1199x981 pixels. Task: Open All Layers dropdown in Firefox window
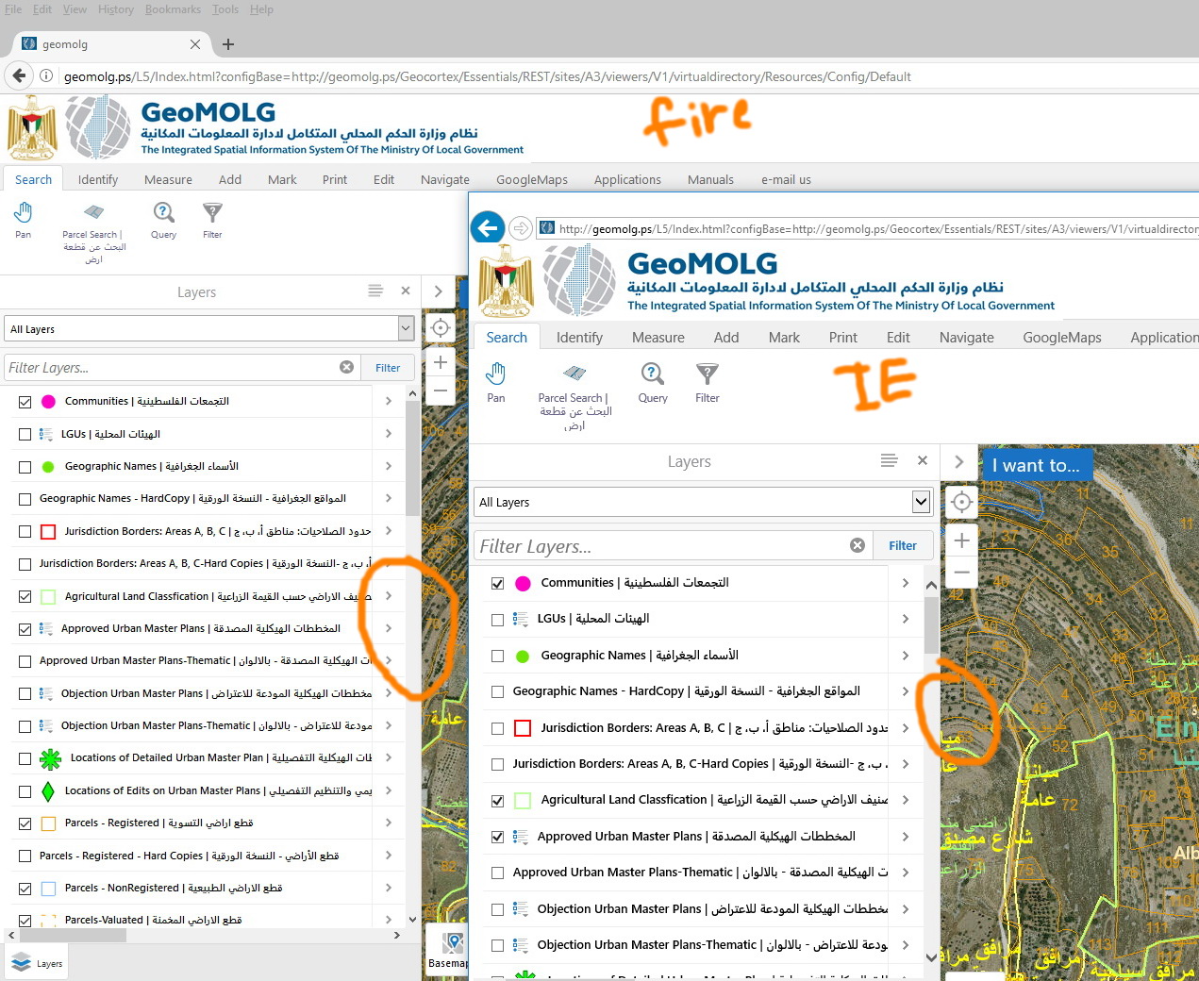(208, 328)
